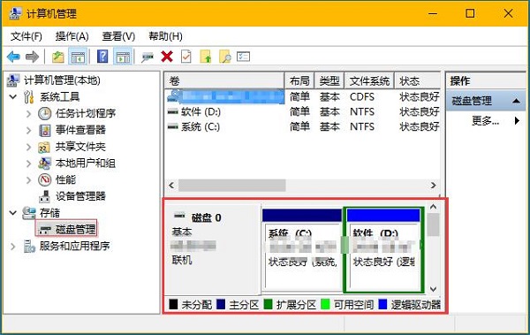Expand the 事件查看器 node
The image size is (530, 335).
(x=29, y=130)
